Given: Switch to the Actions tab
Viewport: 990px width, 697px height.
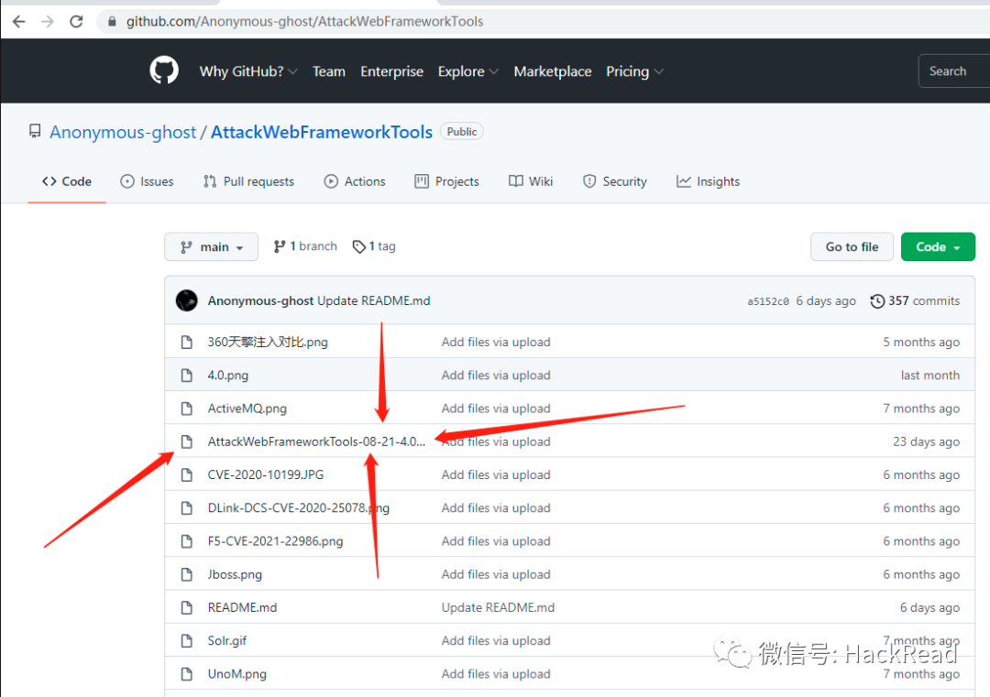Looking at the screenshot, I should pyautogui.click(x=355, y=181).
